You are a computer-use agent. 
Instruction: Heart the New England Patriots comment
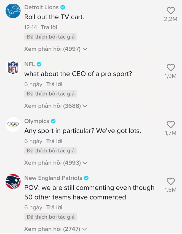pos(171,181)
